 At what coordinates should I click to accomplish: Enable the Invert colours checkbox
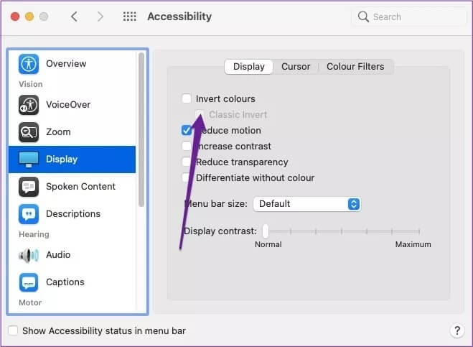point(187,98)
